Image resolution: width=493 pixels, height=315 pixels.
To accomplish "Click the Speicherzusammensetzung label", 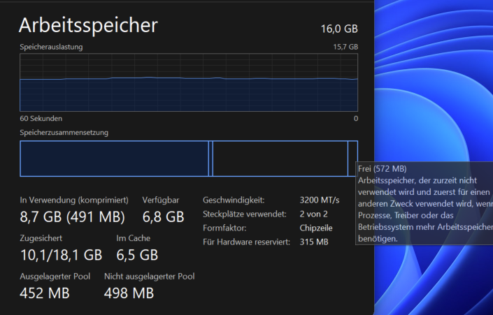I will pos(64,133).
